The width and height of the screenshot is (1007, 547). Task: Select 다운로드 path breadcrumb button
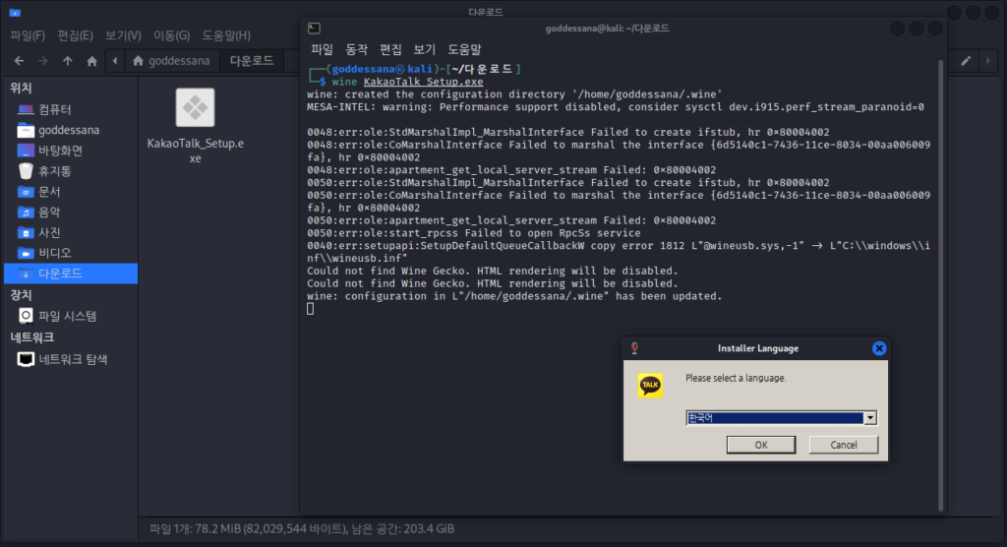252,61
